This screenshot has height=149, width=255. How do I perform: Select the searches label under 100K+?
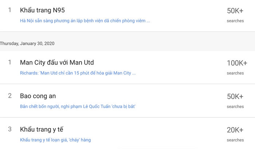[x=235, y=73]
